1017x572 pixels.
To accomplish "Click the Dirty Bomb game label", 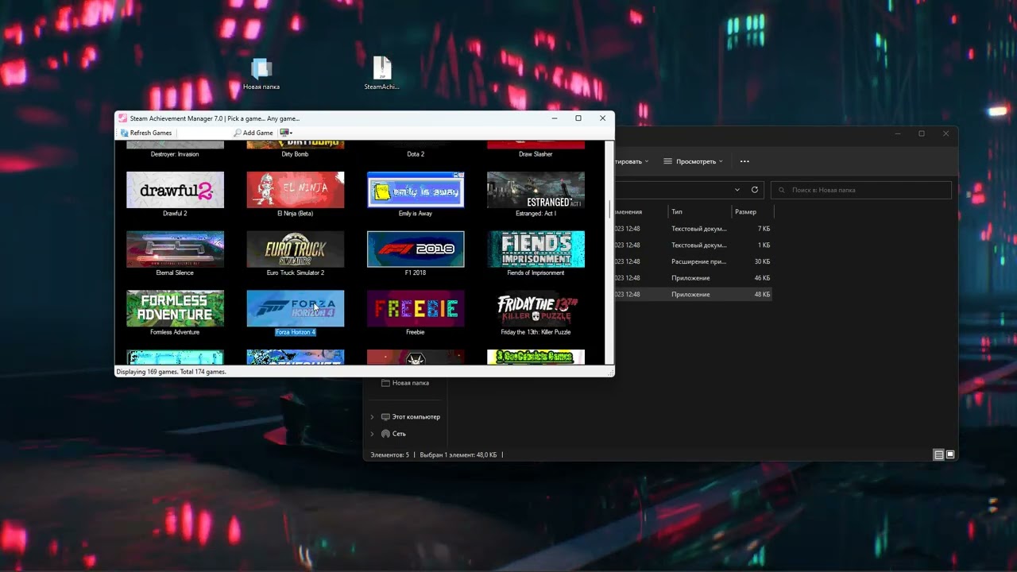I will point(295,154).
